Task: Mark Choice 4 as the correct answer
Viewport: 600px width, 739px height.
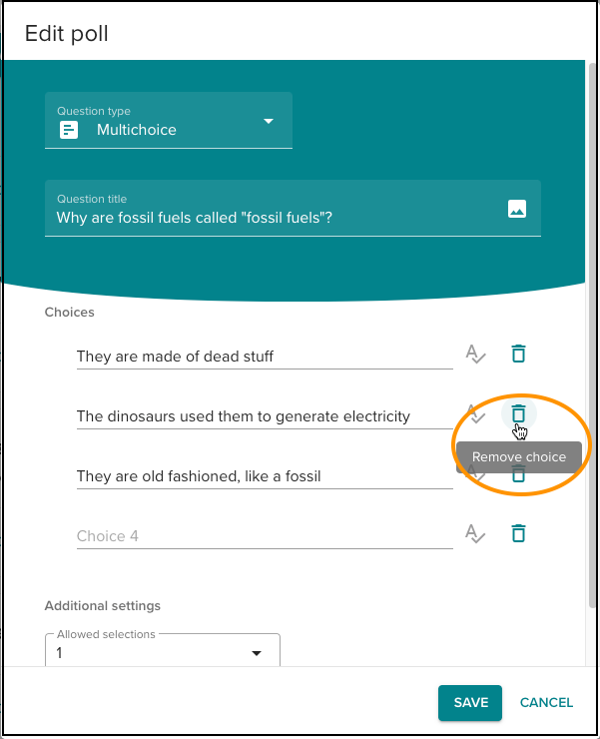Action: (x=475, y=533)
